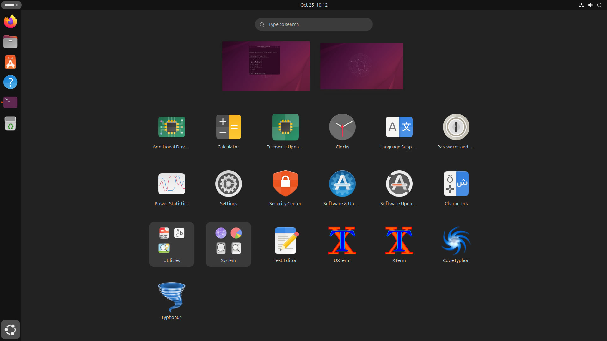Open Firefox from the dock
607x341 pixels.
pos(10,21)
